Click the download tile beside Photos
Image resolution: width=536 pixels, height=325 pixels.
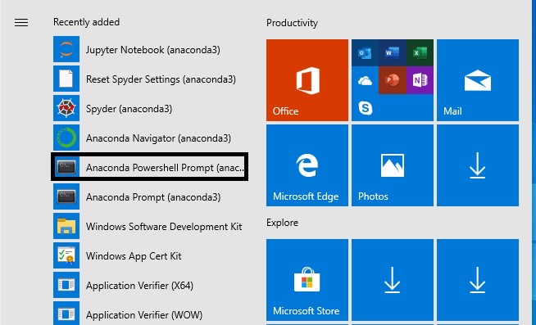coord(478,165)
